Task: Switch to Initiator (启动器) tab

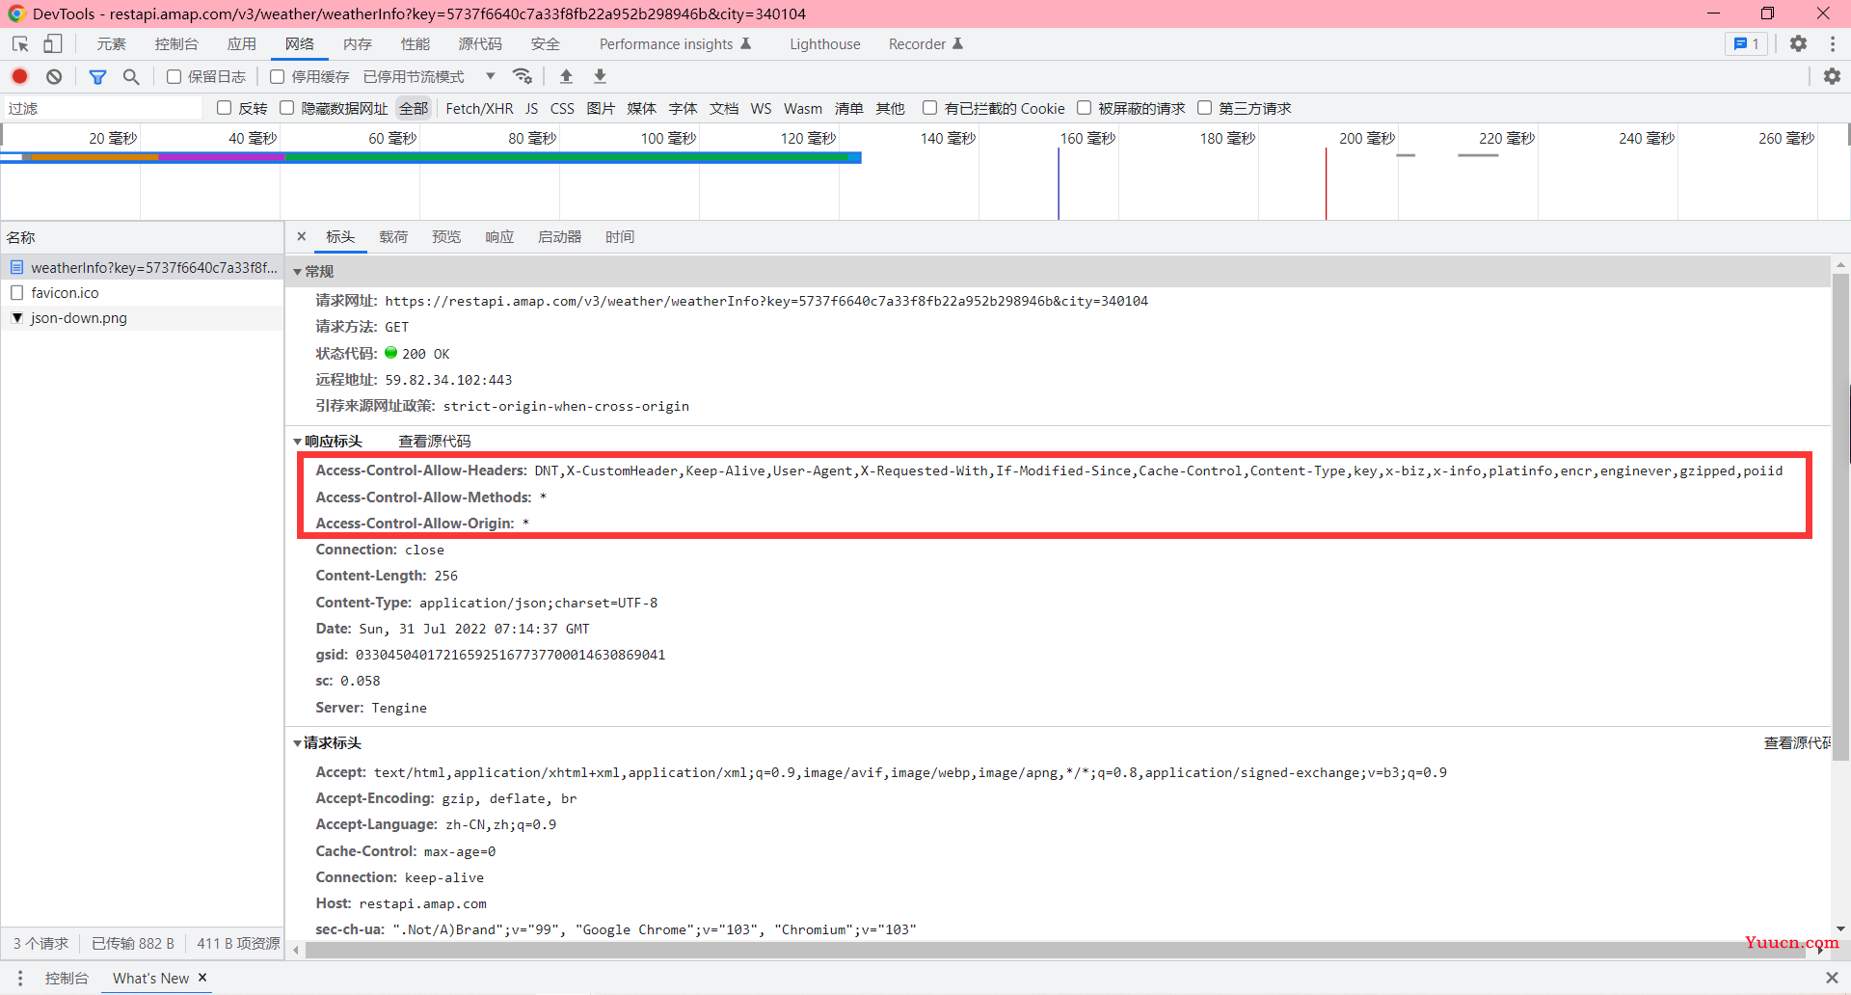Action: pos(559,236)
